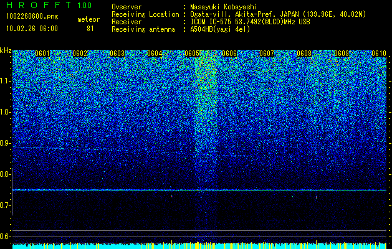This screenshot has height=249, width=392.
Task: Select observer name Masayuki Kobayashi
Action: click(224, 7)
